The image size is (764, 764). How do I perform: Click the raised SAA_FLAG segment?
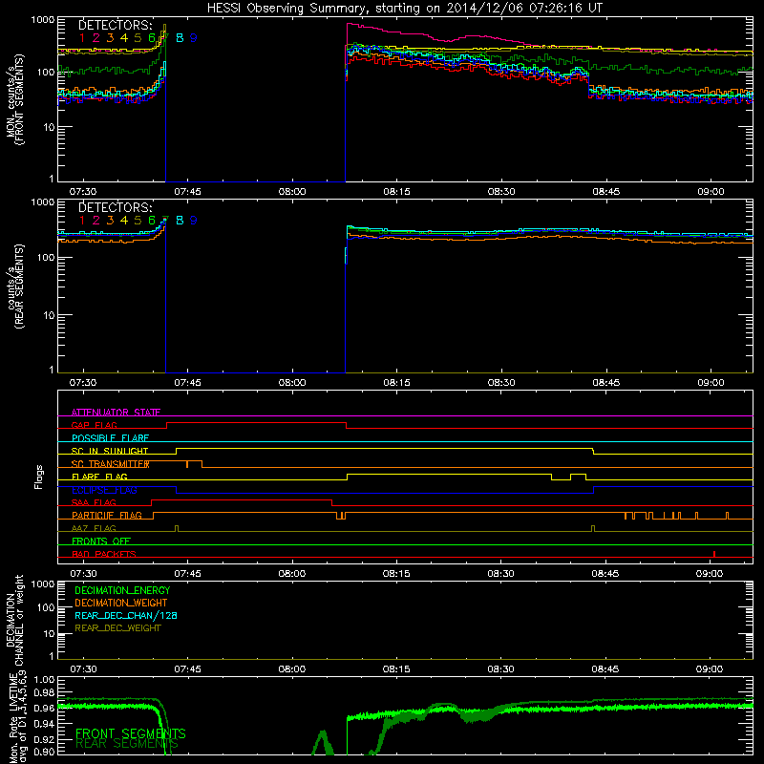(242, 500)
